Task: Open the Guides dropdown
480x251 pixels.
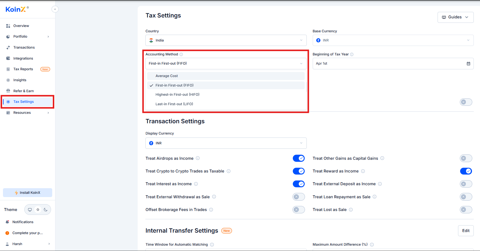Action: pyautogui.click(x=455, y=17)
